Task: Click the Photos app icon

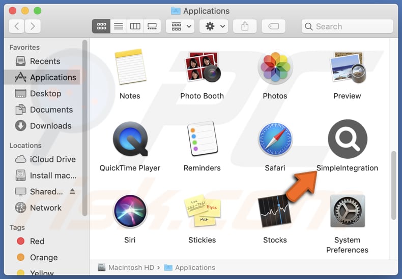Action: pos(275,67)
